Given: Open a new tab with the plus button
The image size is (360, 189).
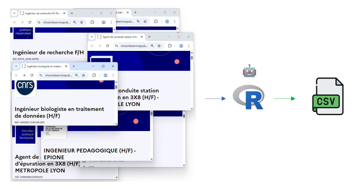Looking at the screenshot, I should point(74,66).
